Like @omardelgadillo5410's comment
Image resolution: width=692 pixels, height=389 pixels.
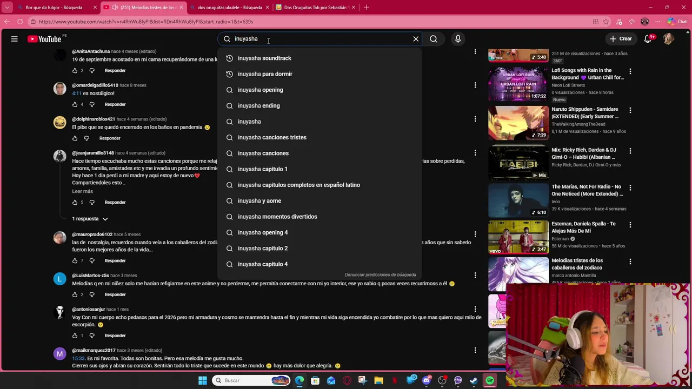tap(75, 104)
